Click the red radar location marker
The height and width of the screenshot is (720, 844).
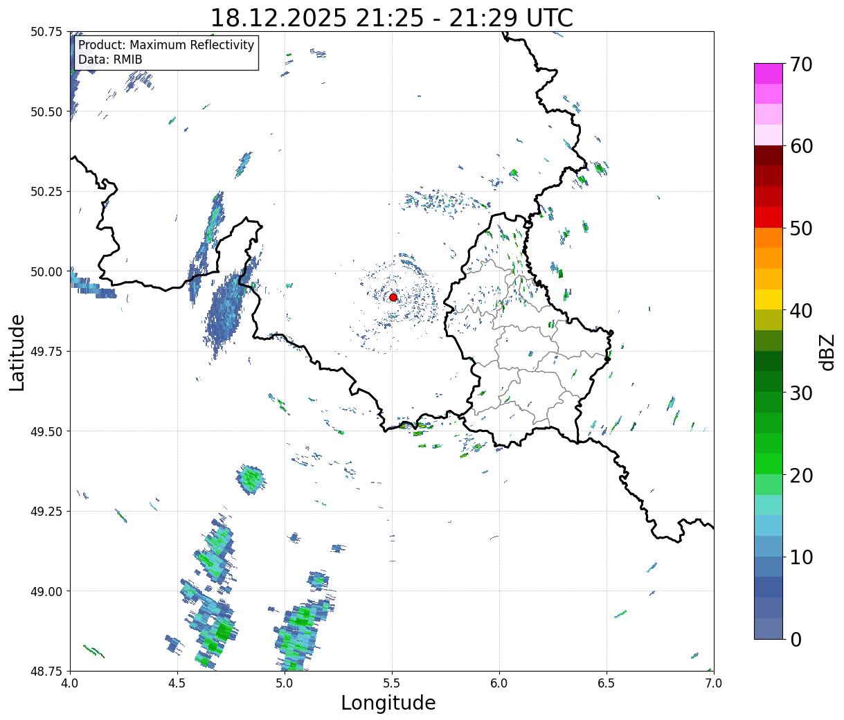(x=393, y=297)
